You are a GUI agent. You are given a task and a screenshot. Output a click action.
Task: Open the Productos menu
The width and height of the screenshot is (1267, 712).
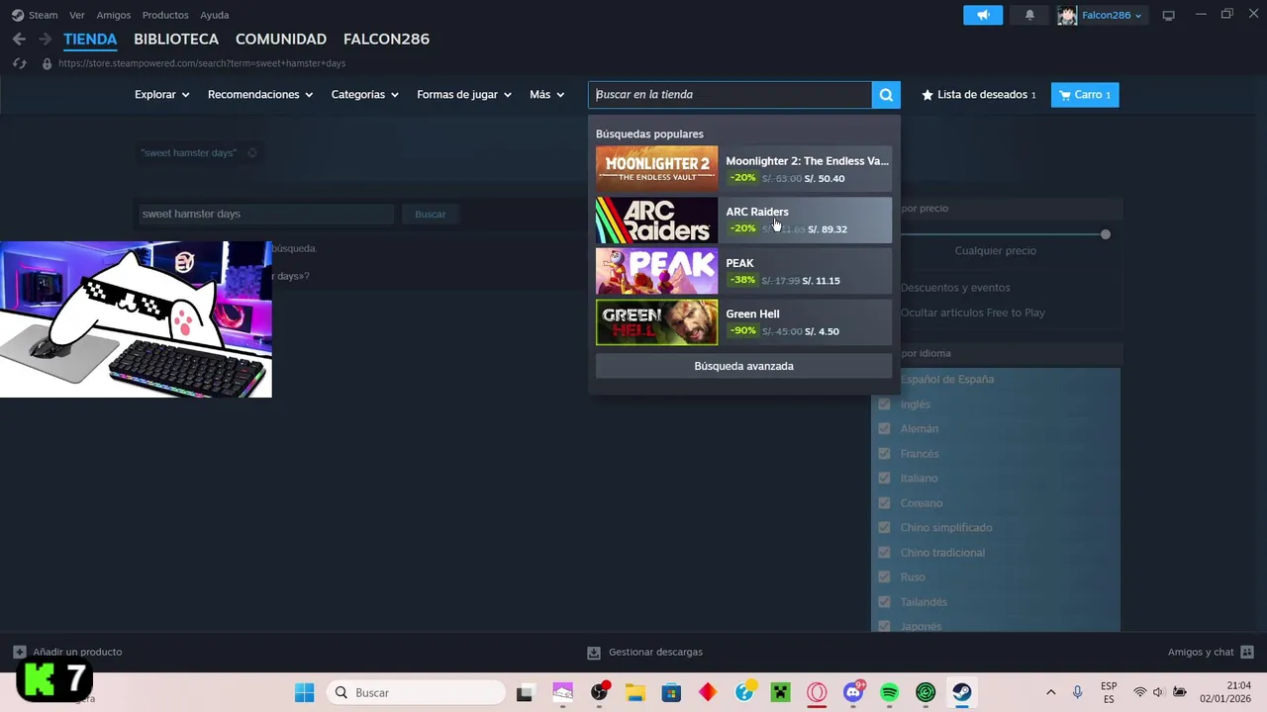pyautogui.click(x=165, y=15)
